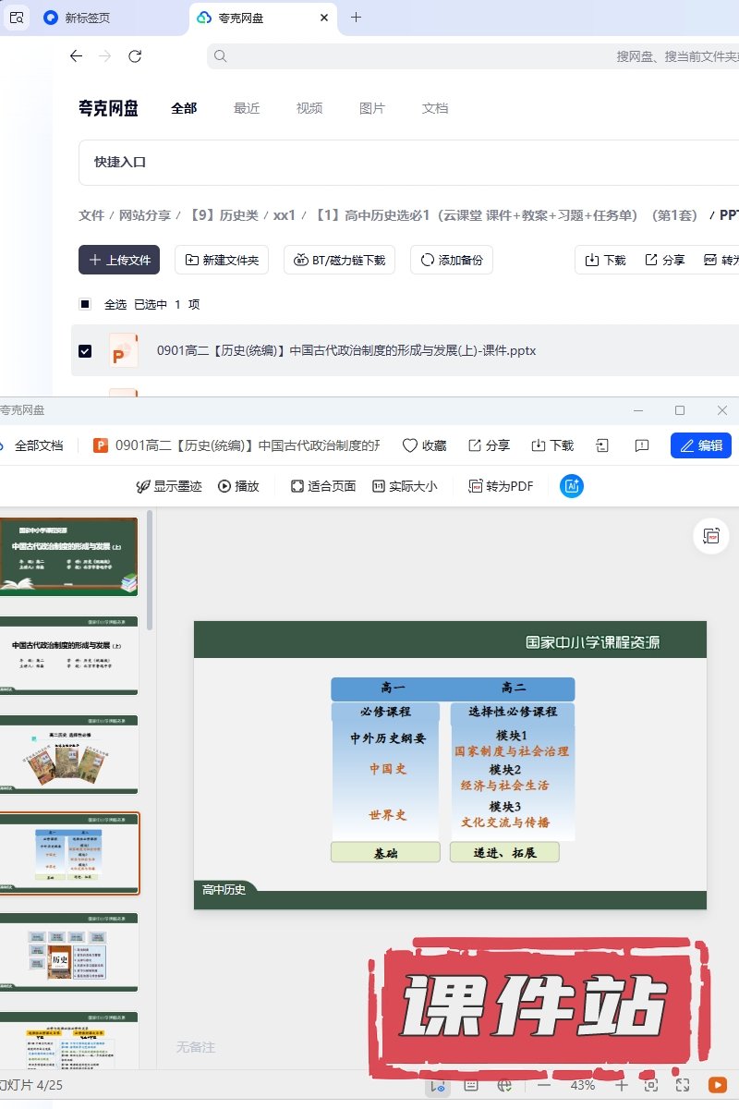Switch to the 视频 tab

[309, 108]
